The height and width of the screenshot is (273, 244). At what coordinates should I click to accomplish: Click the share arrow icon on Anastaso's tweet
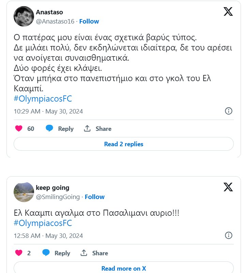(87, 128)
